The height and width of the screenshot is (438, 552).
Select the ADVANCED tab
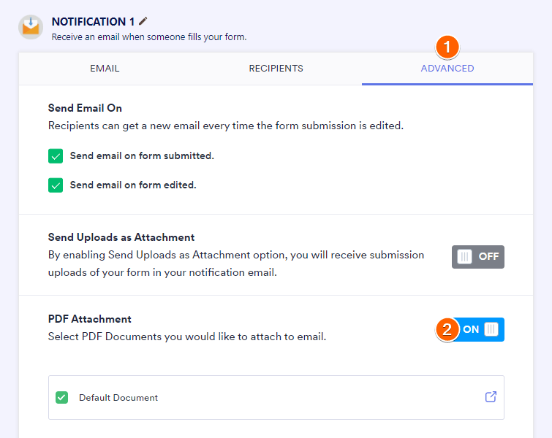coord(447,69)
